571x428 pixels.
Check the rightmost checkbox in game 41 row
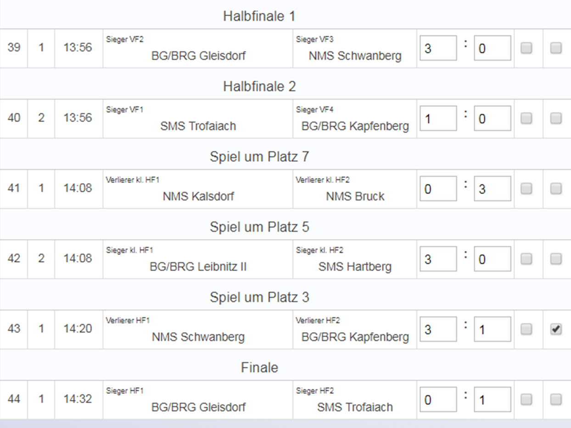point(555,189)
